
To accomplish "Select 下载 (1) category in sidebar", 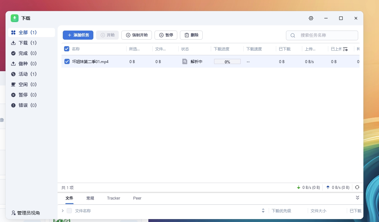I will point(32,43).
